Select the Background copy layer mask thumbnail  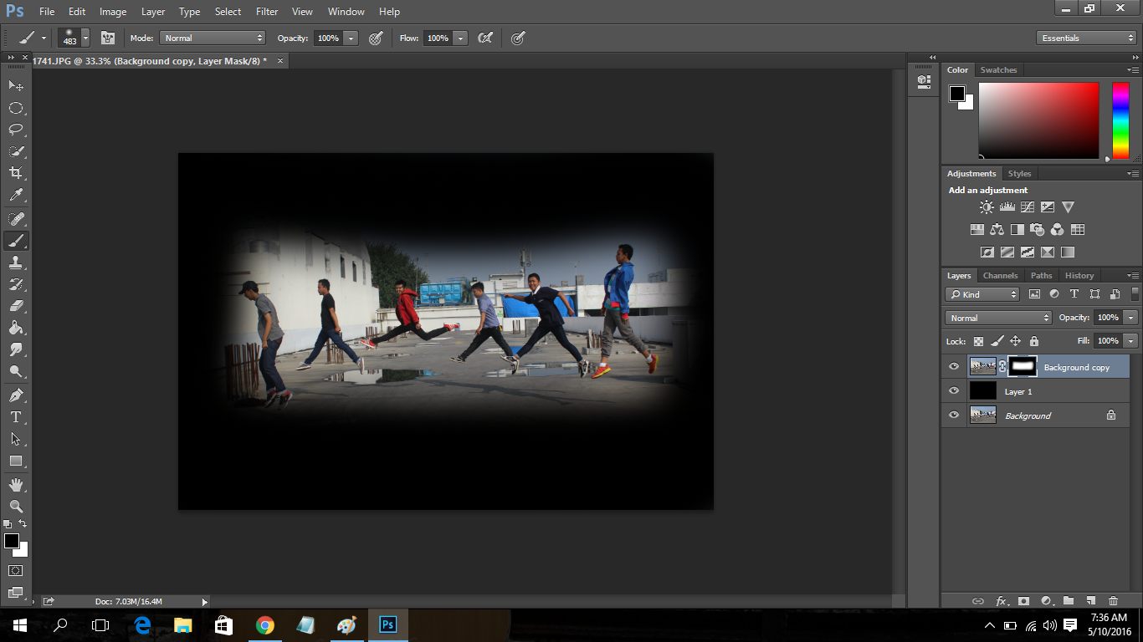tap(1023, 366)
